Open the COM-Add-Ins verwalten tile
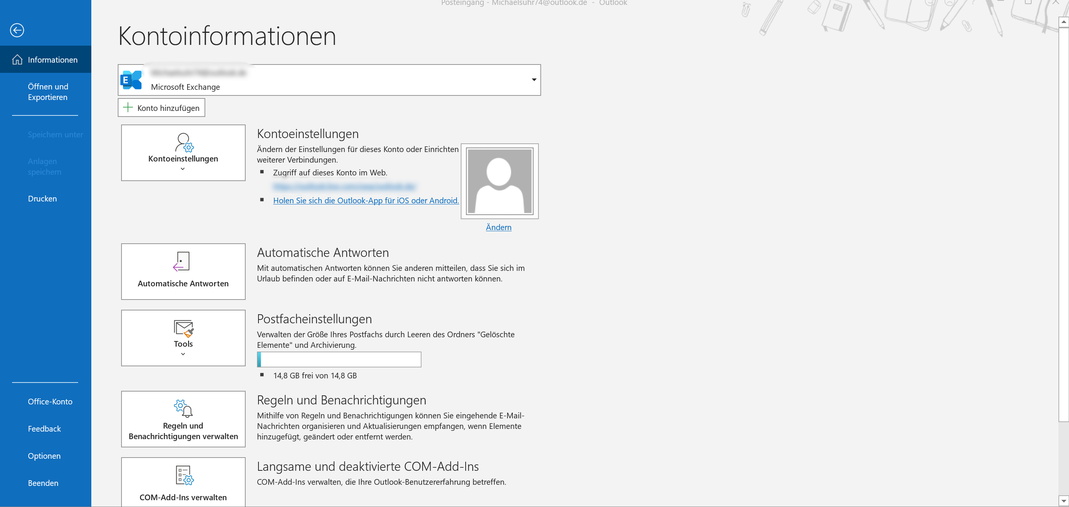Viewport: 1069px width, 507px height. pyautogui.click(x=183, y=482)
